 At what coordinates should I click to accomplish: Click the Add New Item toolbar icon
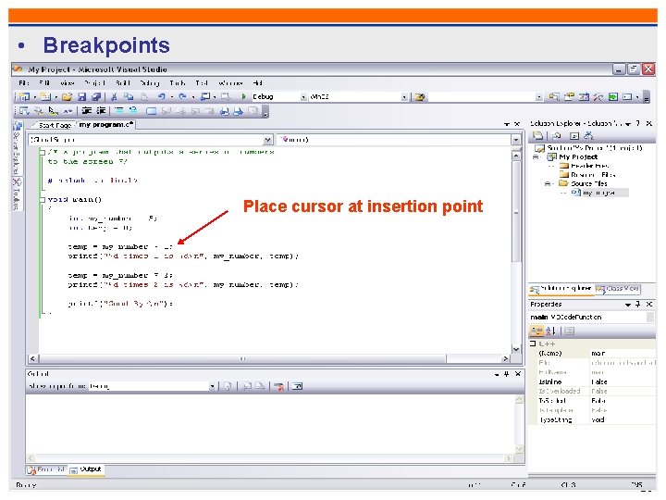45,96
